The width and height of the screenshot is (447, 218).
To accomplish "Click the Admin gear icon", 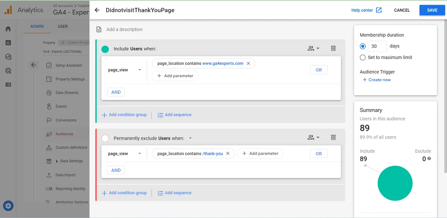I will (x=8, y=205).
